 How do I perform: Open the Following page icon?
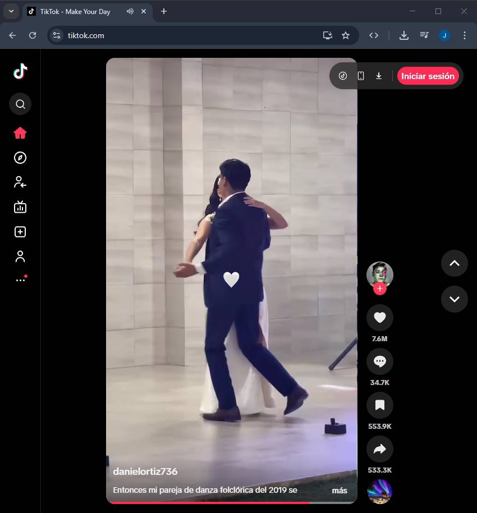point(20,182)
